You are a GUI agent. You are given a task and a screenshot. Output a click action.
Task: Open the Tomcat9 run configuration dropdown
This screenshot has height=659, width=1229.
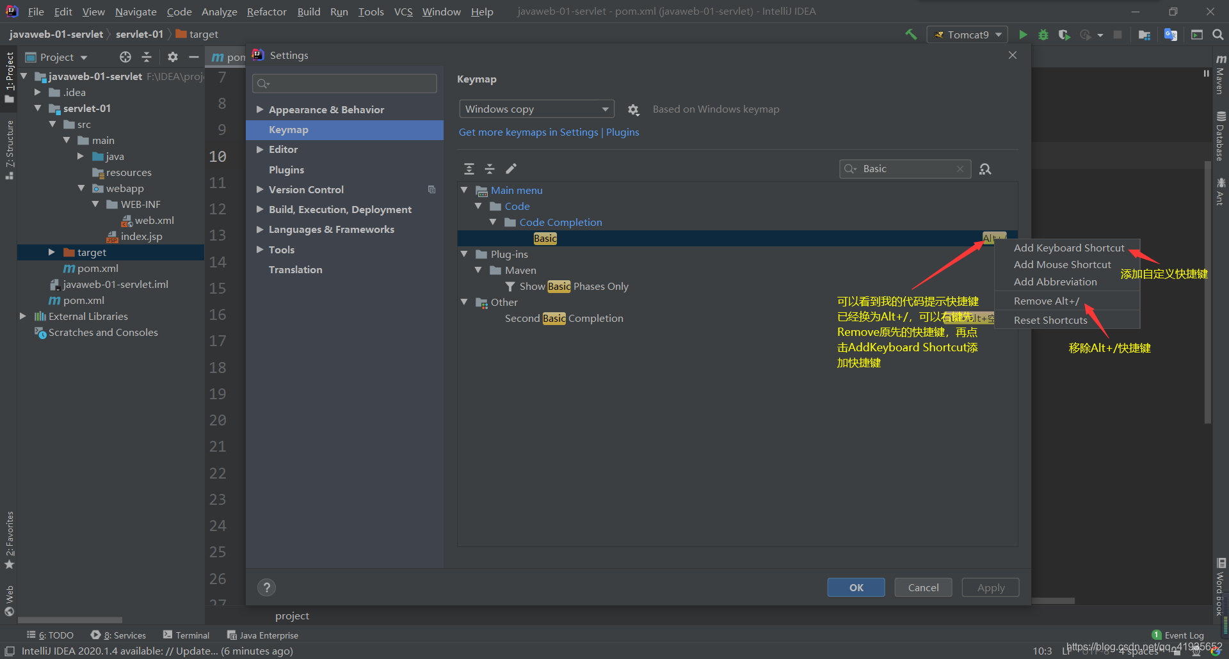(967, 35)
